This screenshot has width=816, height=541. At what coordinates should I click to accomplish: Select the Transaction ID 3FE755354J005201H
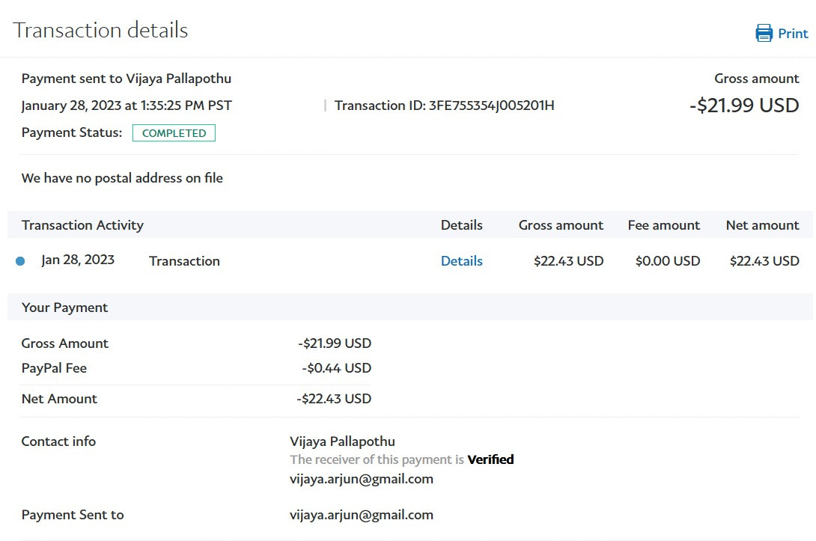[x=491, y=106]
